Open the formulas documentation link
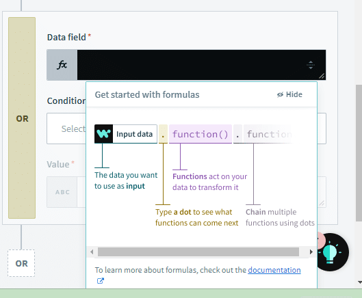Image resolution: width=362 pixels, height=298 pixels. [274, 270]
